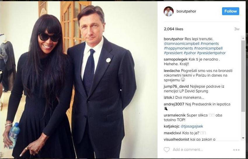Open the #naomicampbell hashtag
The image size is (248, 159).
pyautogui.click(x=208, y=48)
